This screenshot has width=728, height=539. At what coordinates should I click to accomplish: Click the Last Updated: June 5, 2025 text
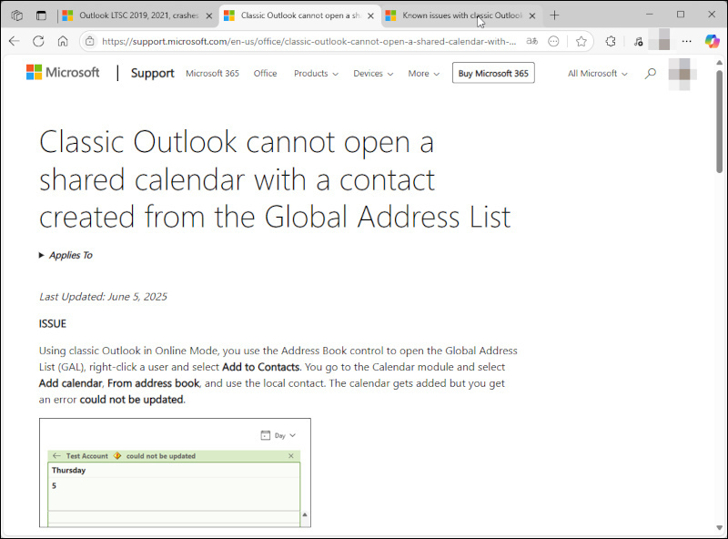[x=103, y=297]
